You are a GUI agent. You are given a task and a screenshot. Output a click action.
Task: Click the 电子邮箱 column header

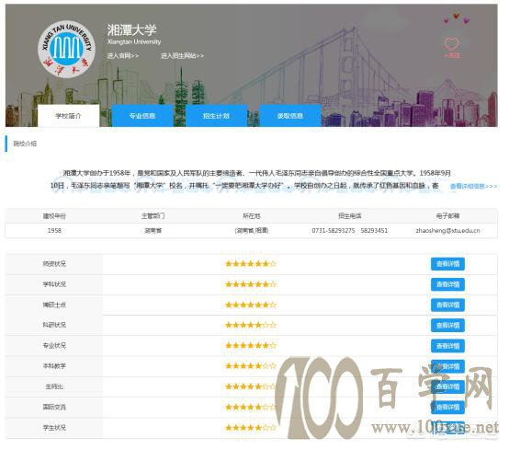[447, 216]
